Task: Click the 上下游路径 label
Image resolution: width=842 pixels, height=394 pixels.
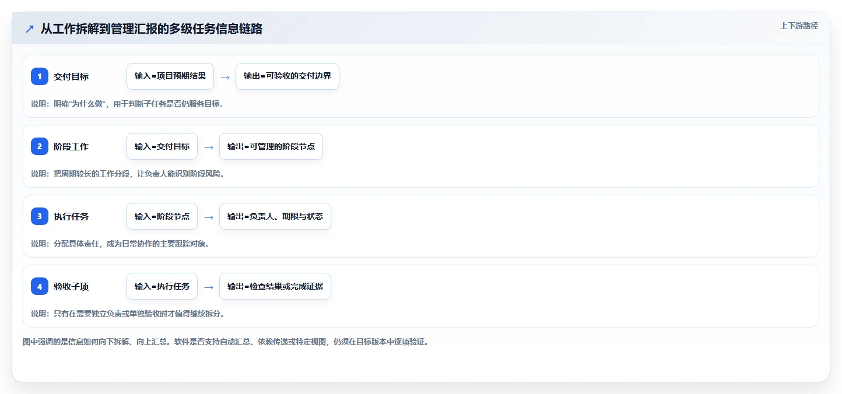Action: (799, 26)
